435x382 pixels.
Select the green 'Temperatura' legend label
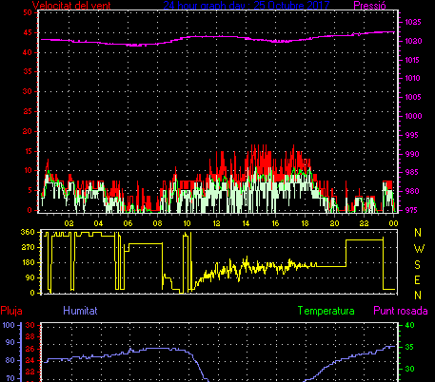(326, 311)
